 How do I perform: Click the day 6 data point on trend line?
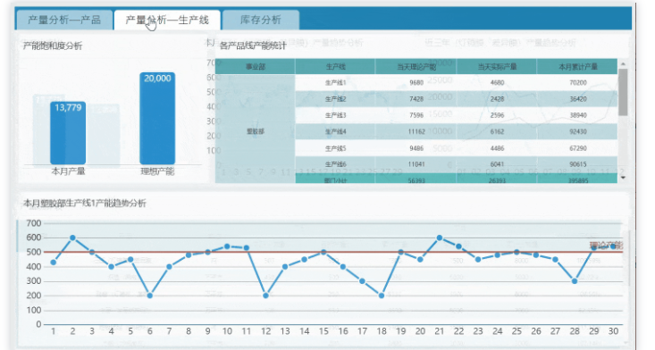tap(150, 296)
